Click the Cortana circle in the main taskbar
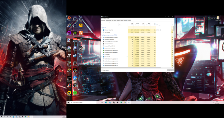This screenshot has width=224, height=118. pos(98,102)
